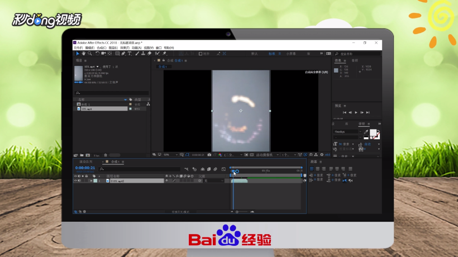Viewport: 458px width, 257px height.
Task: Select the Hand tool
Action: [x=84, y=54]
